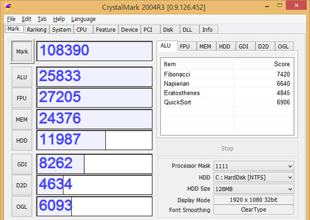This screenshot has height=220, width=310.
Task: Maximize the CrystalMark window
Action: coord(279,6)
